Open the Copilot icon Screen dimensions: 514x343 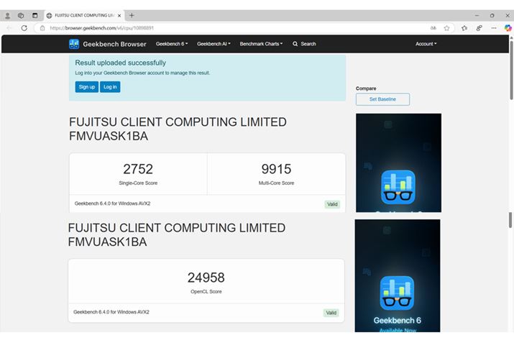[508, 28]
